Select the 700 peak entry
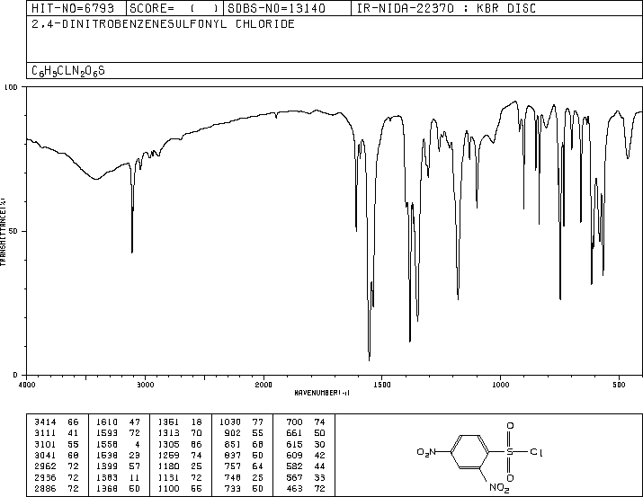 306,422
